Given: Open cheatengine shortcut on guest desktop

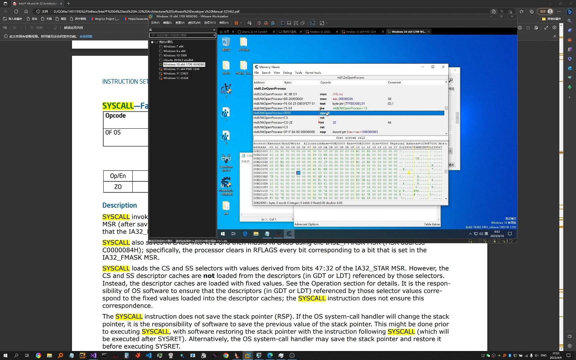Looking at the screenshot, I should click(x=226, y=186).
